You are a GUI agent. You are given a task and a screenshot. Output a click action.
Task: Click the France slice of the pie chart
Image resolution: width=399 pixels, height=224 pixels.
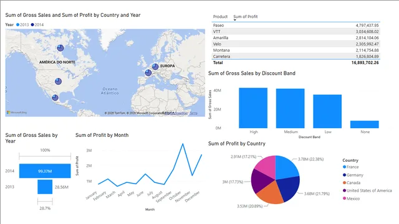pos(286,169)
